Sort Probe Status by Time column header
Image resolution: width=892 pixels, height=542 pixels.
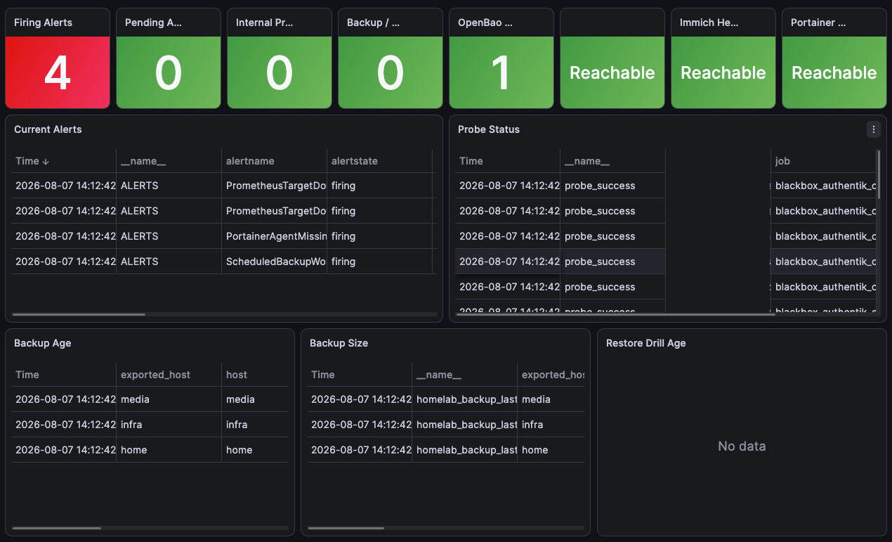click(471, 161)
